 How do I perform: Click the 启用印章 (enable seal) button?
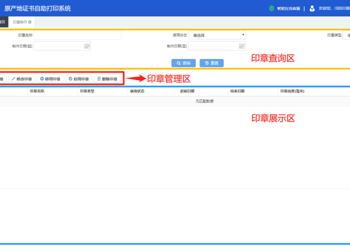click(x=79, y=79)
